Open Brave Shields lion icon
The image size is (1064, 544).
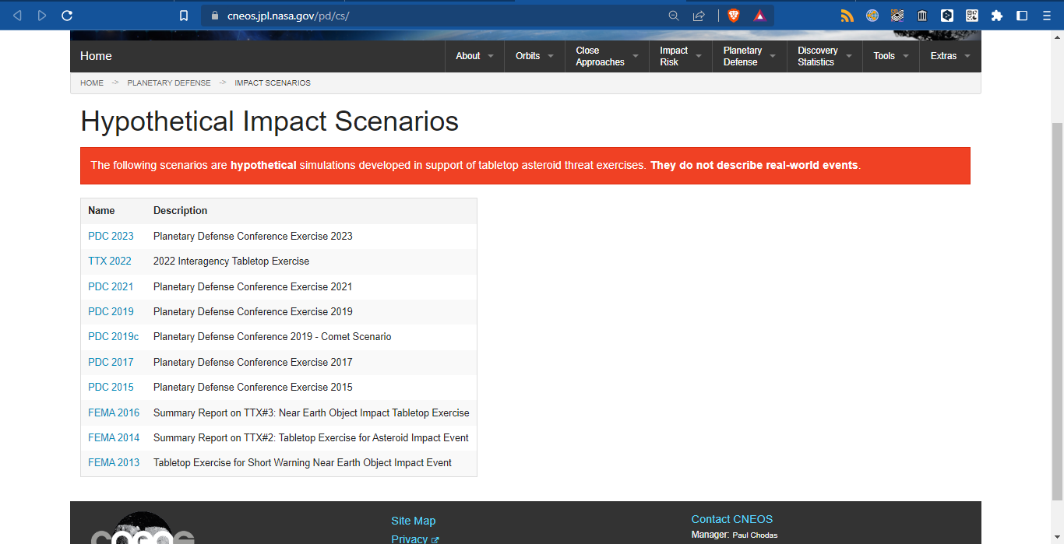[x=733, y=16]
